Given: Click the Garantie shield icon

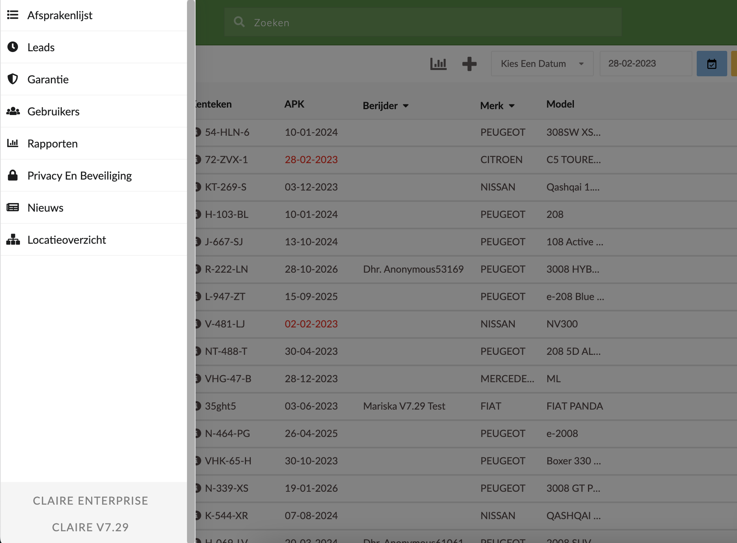Looking at the screenshot, I should 13,79.
